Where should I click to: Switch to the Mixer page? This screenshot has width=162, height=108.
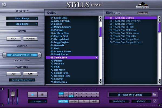click(94, 101)
